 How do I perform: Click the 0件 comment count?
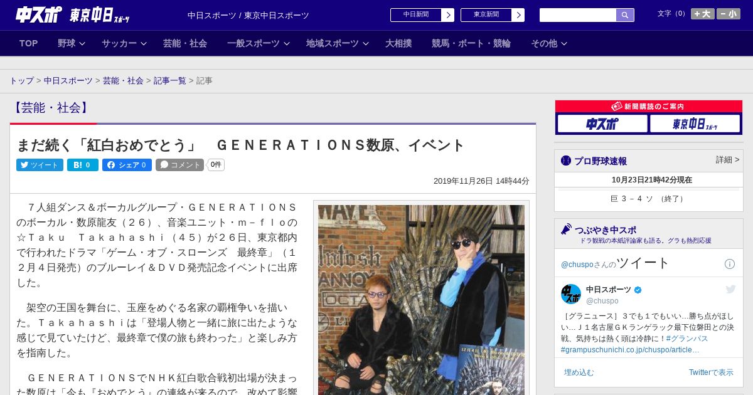click(216, 165)
